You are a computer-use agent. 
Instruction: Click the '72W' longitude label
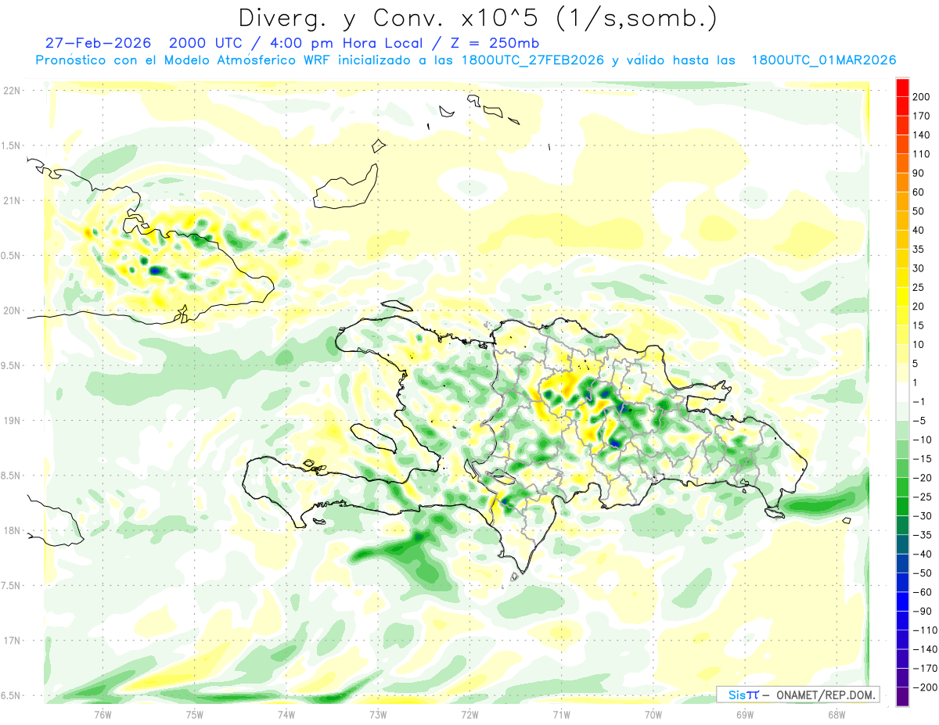pyautogui.click(x=469, y=714)
